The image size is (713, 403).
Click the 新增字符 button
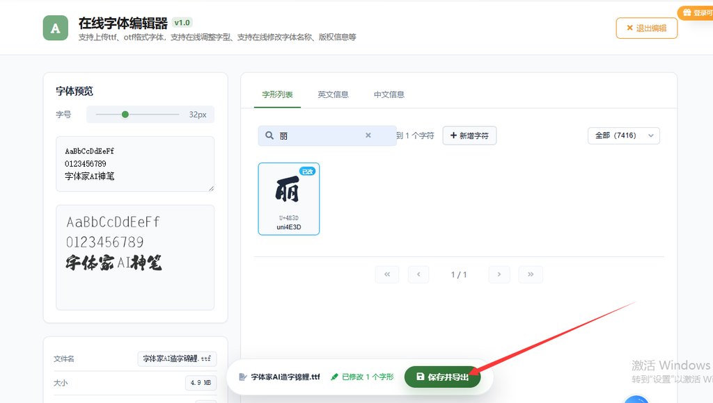click(471, 135)
